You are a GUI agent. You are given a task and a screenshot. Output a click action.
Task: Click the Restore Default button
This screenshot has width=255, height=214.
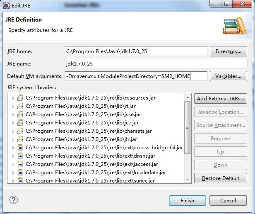pos(221,178)
